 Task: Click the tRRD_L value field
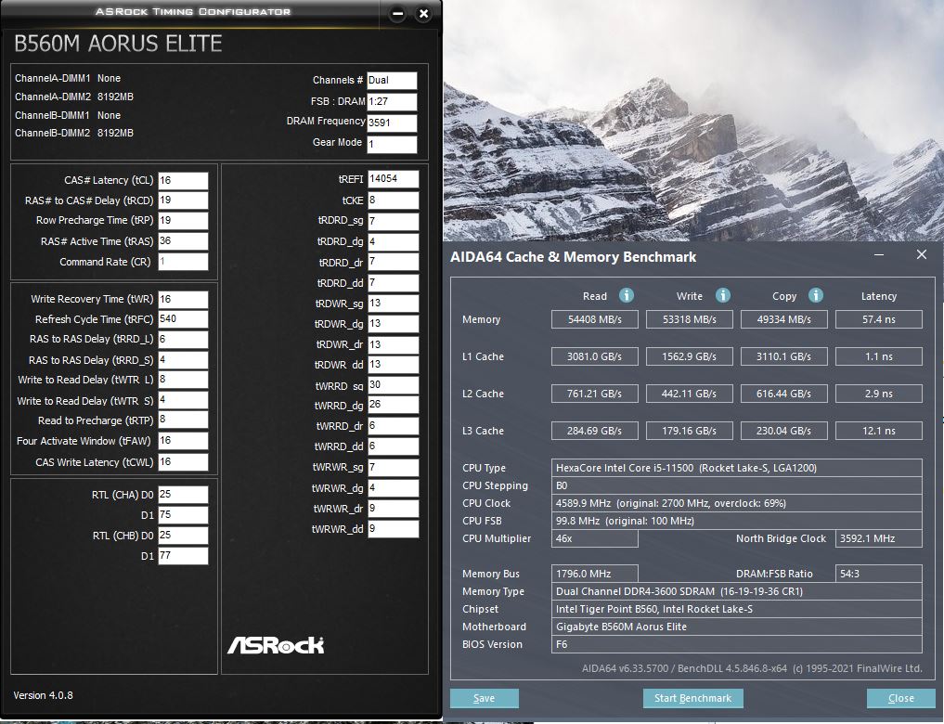pyautogui.click(x=183, y=340)
